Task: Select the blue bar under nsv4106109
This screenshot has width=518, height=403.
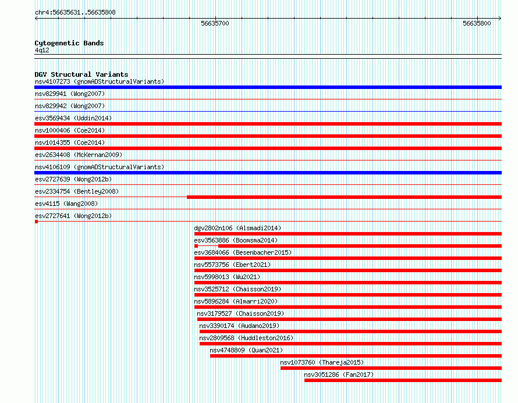Action: click(268, 173)
